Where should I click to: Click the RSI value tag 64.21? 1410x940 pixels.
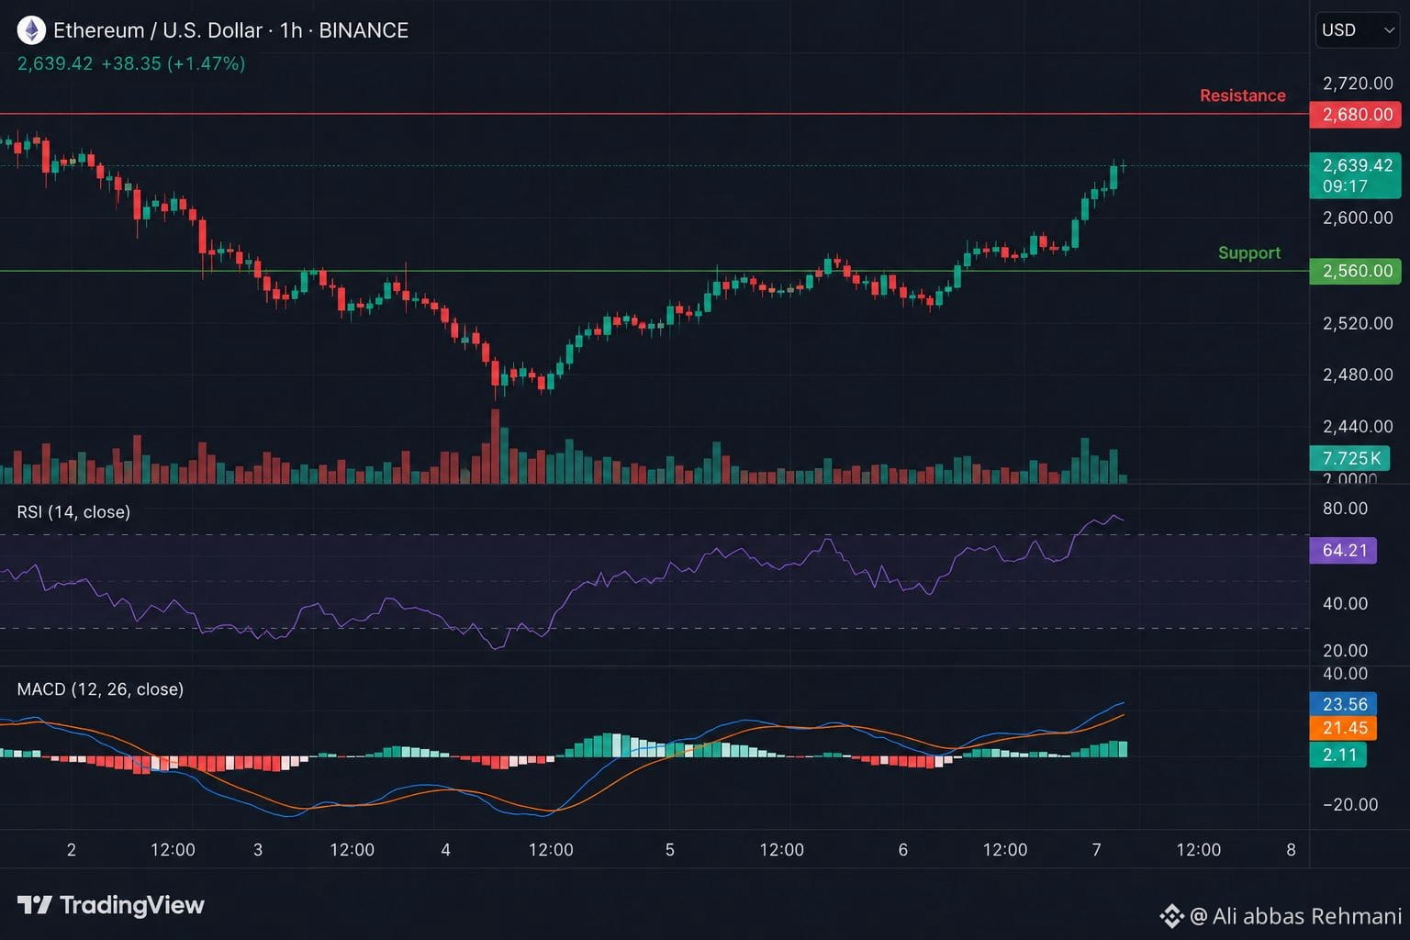tap(1343, 551)
